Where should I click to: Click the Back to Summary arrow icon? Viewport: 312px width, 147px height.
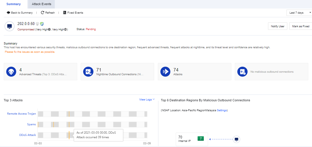(x=8, y=13)
